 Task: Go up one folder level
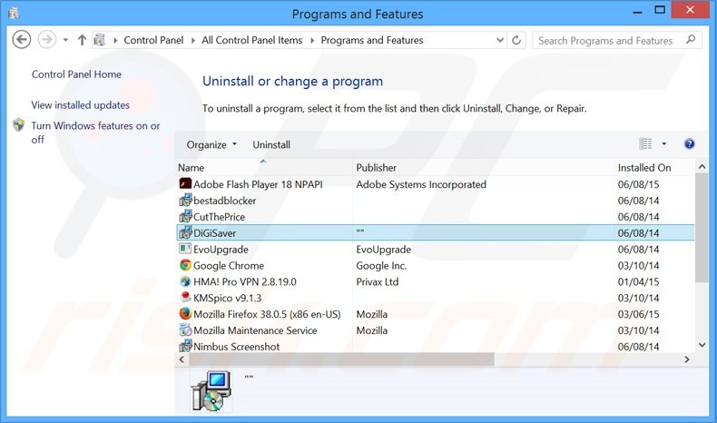click(82, 40)
